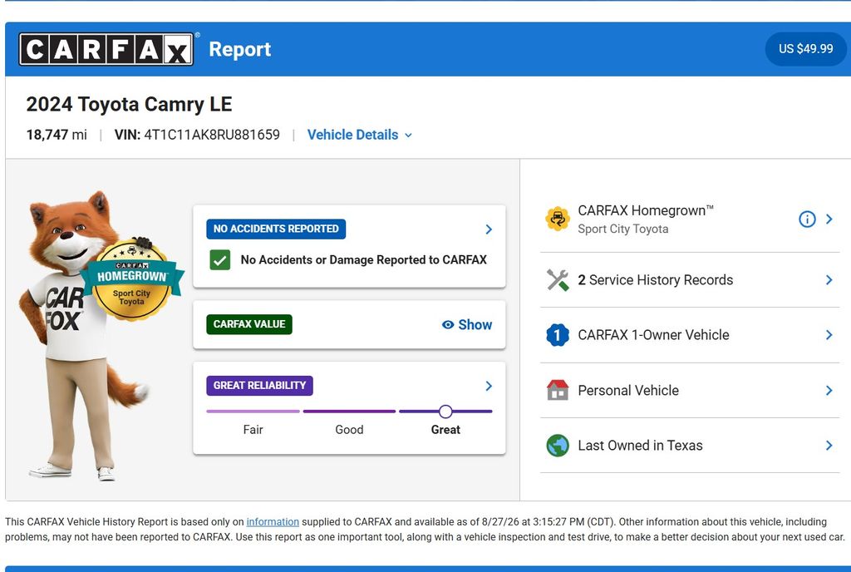This screenshot has width=851, height=572.
Task: Click the 18,747 mi mileage text
Action: tap(57, 135)
